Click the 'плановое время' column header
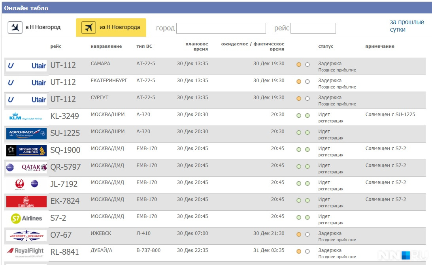Image resolution: width=432 pixels, height=265 pixels. coord(197,47)
